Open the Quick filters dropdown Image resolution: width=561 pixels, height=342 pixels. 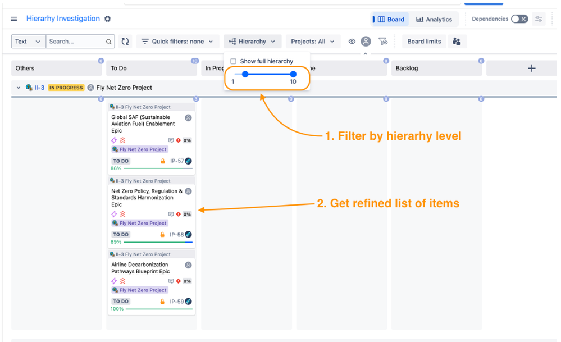pos(177,42)
